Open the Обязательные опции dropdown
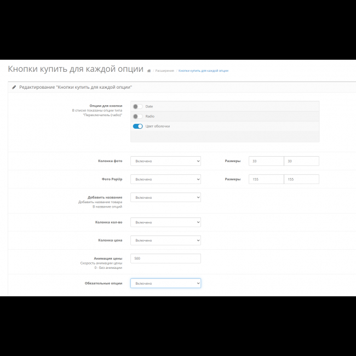Viewport: 356px width, 356px height. (x=165, y=283)
